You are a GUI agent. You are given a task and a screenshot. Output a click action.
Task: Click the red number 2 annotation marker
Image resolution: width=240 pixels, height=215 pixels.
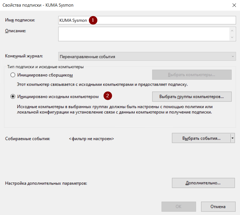click(x=108, y=96)
